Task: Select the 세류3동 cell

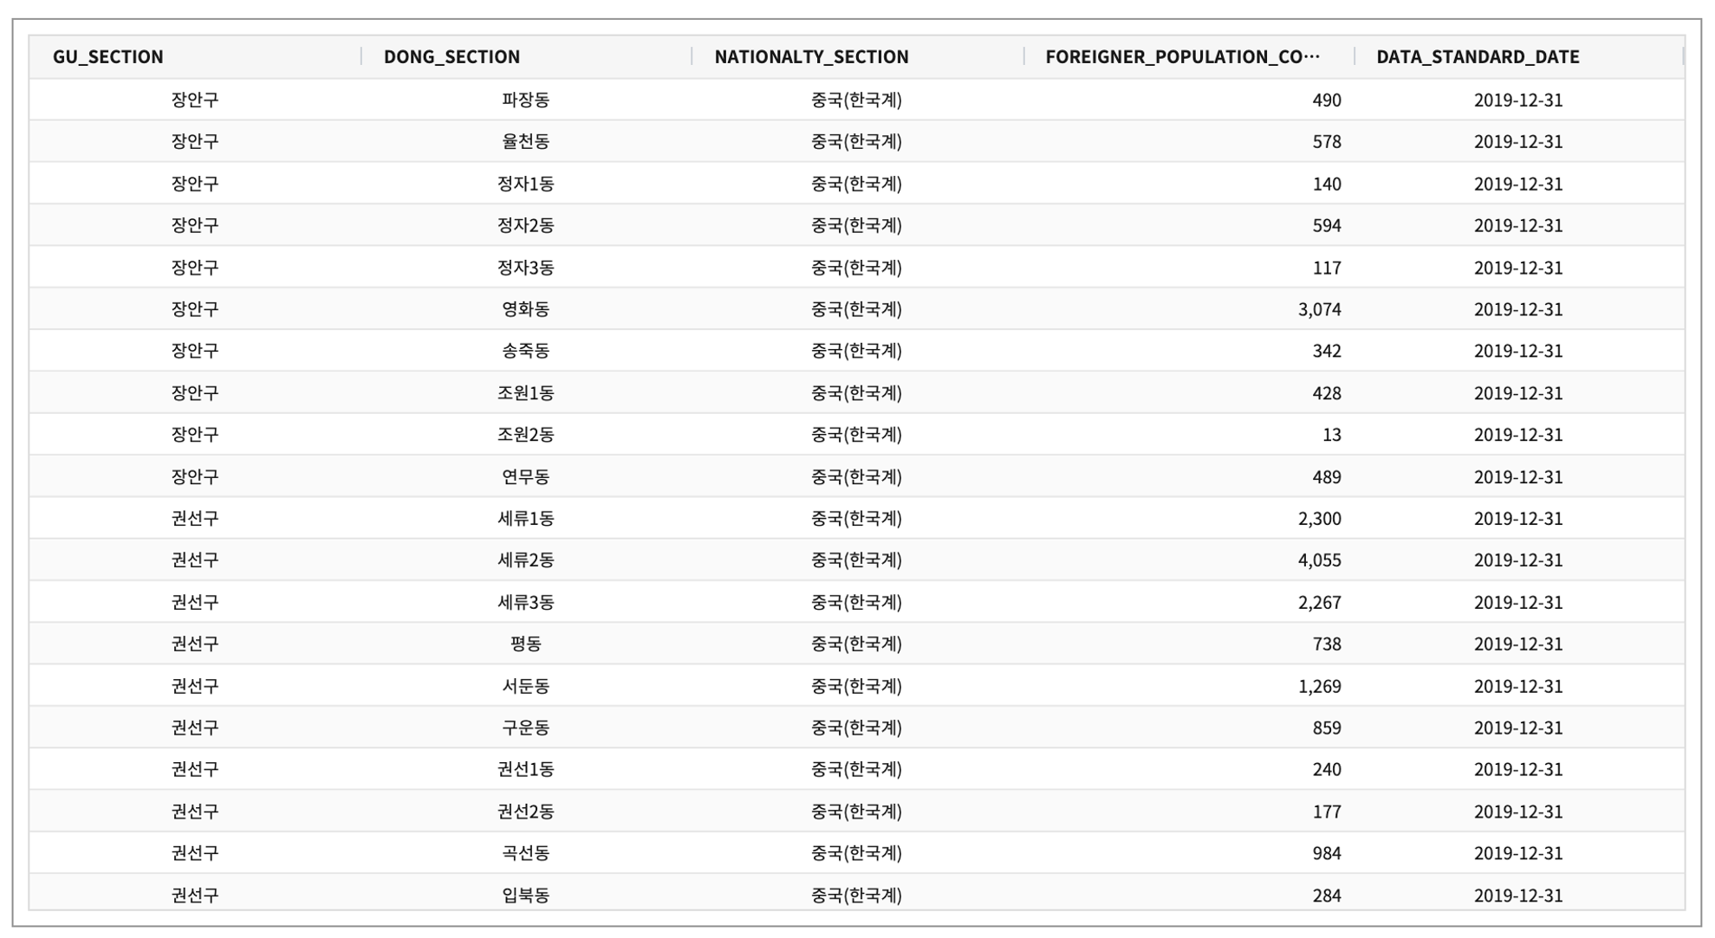Action: point(526,602)
